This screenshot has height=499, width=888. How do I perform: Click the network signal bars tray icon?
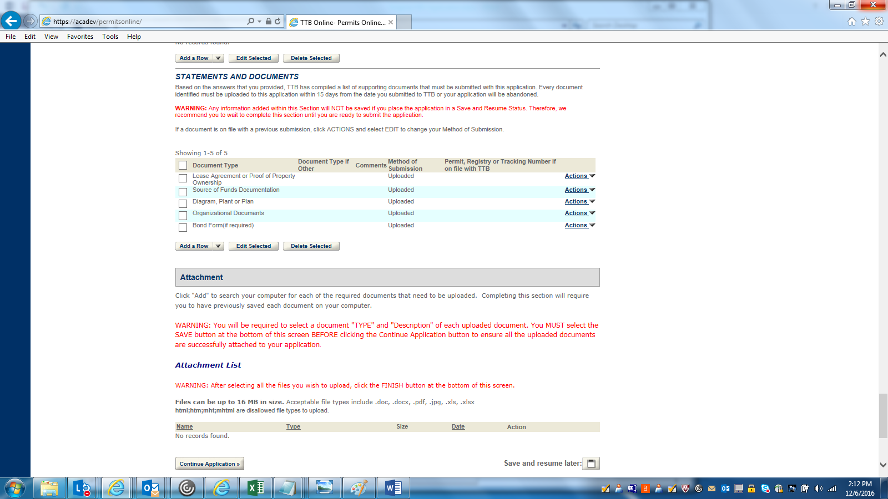point(832,488)
